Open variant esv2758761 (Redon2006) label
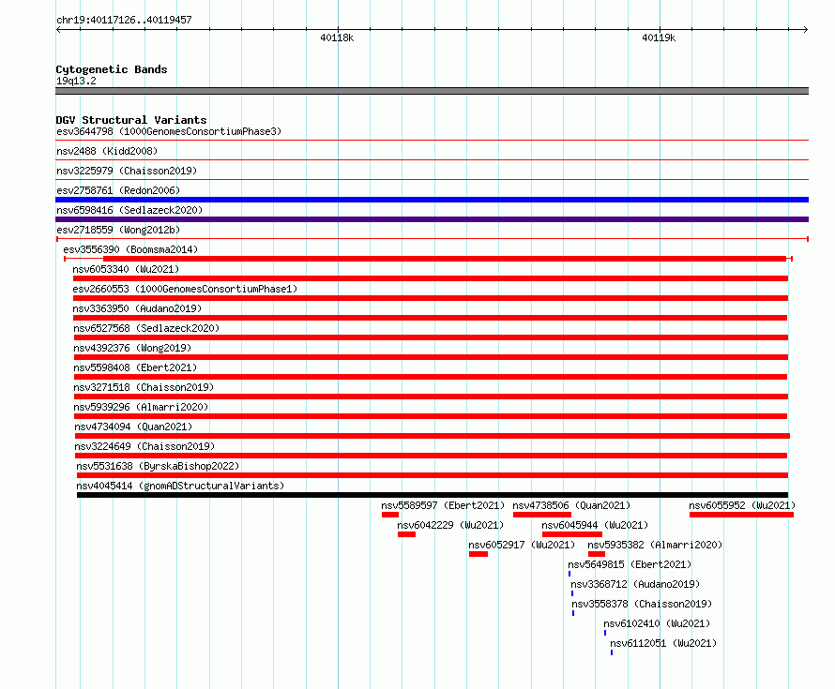The image size is (835, 689). click(x=118, y=190)
